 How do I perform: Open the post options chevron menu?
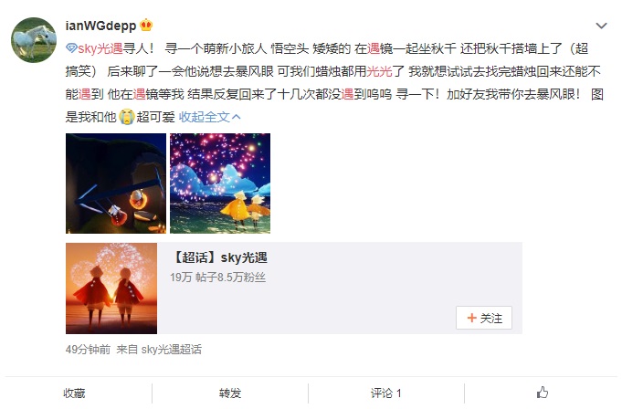pyautogui.click(x=601, y=26)
